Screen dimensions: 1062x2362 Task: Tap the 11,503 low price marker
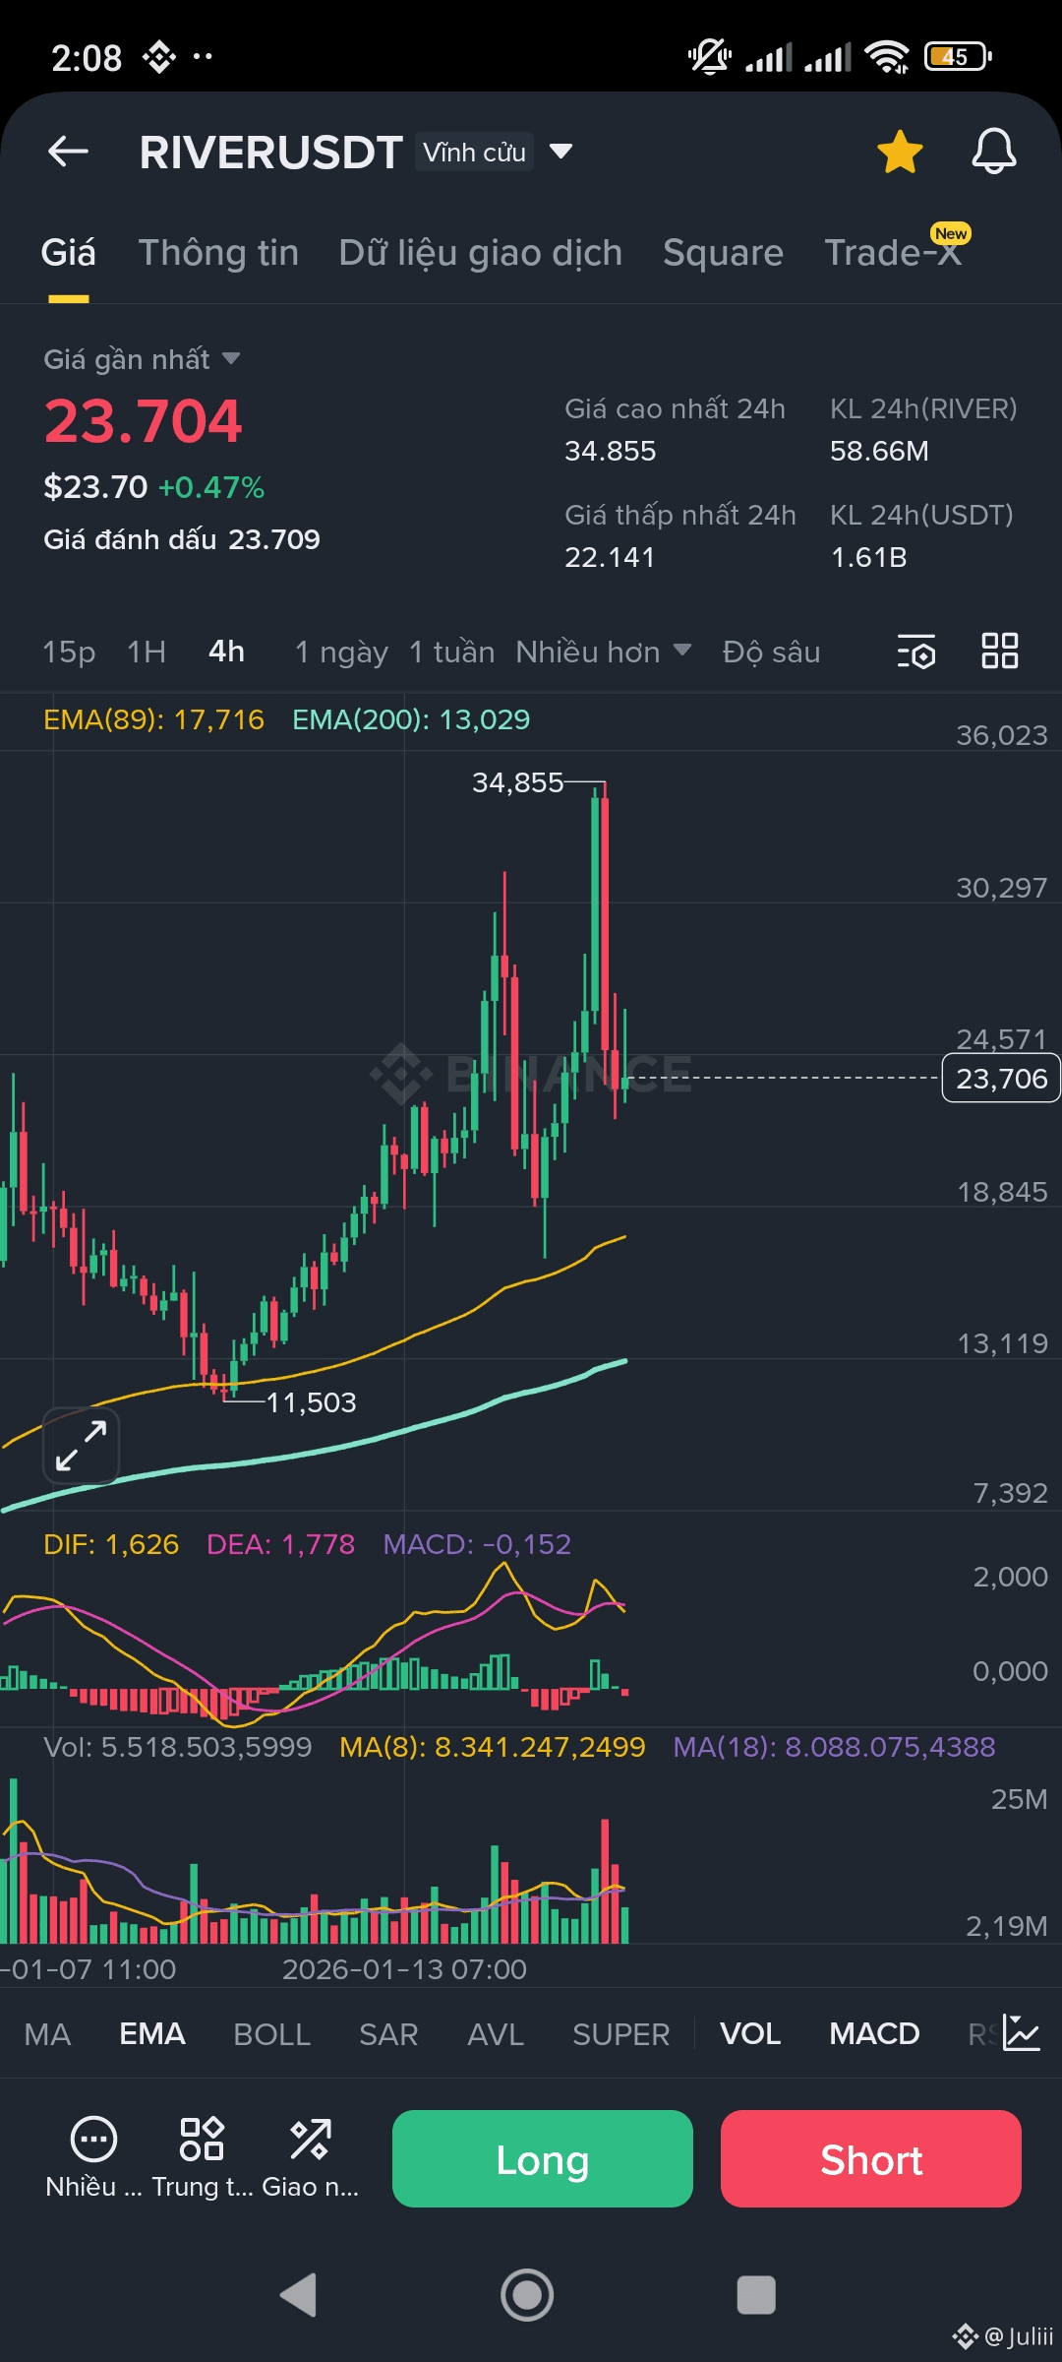point(311,1401)
